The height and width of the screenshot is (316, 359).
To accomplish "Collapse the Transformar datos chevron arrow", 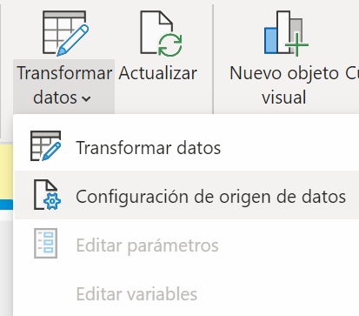I will [x=86, y=98].
